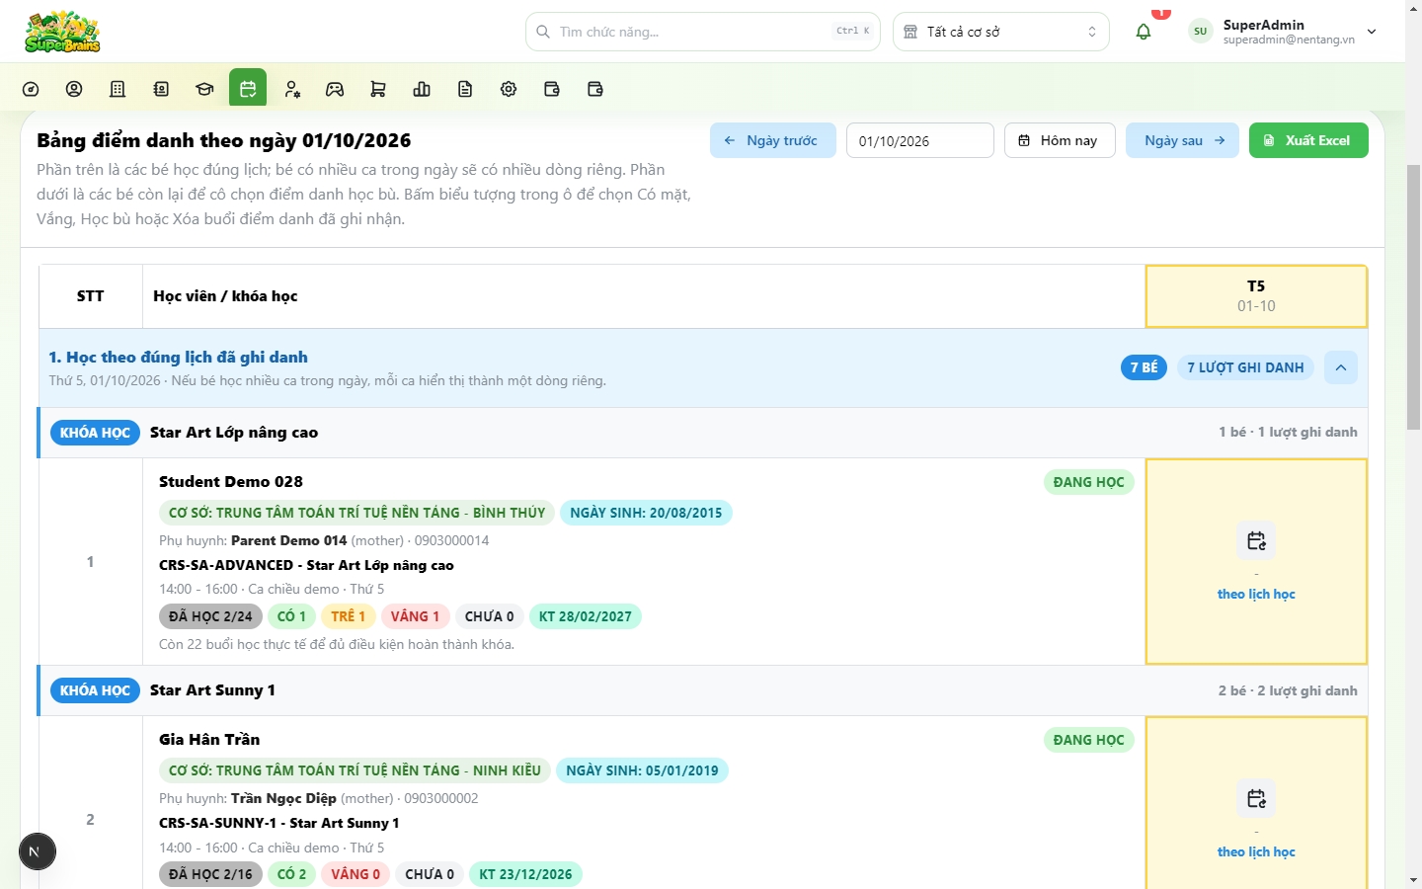The width and height of the screenshot is (1422, 889).
Task: Click the "7 BÉ" badge
Action: 1144,367
